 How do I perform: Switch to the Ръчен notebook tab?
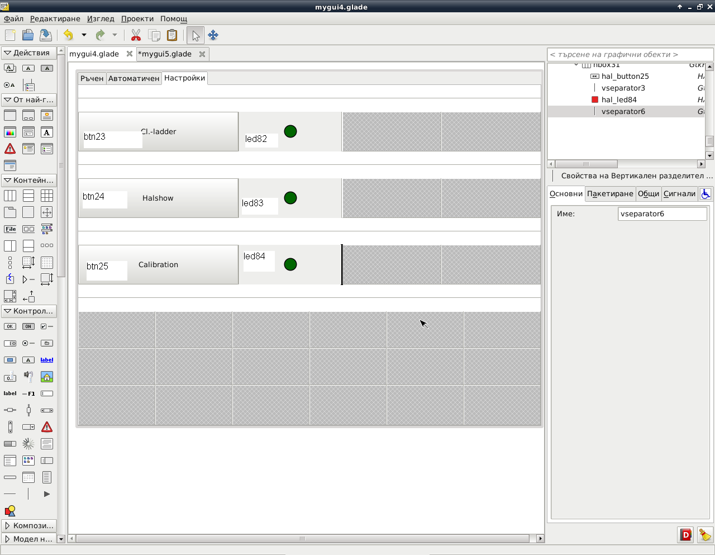click(92, 79)
